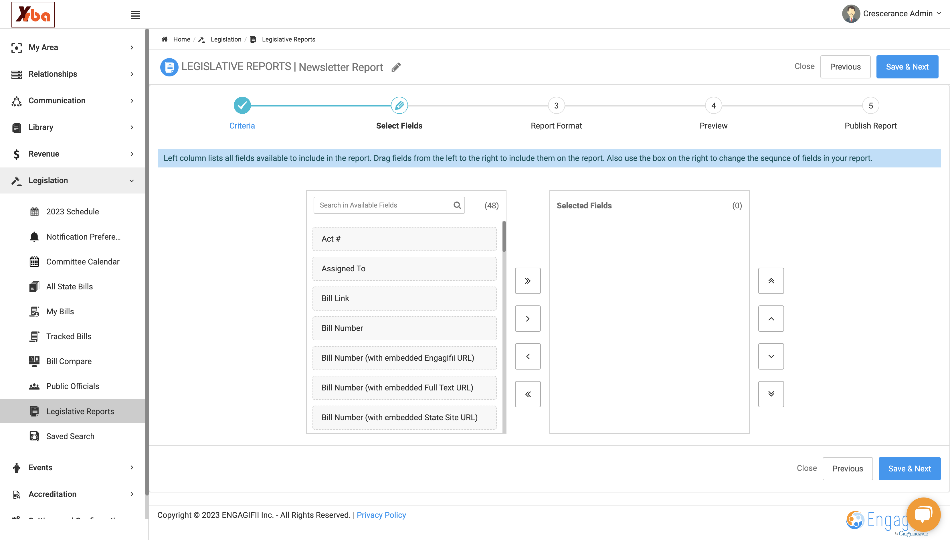Expand the Library menu
Viewport: 950px width, 541px height.
[72, 127]
